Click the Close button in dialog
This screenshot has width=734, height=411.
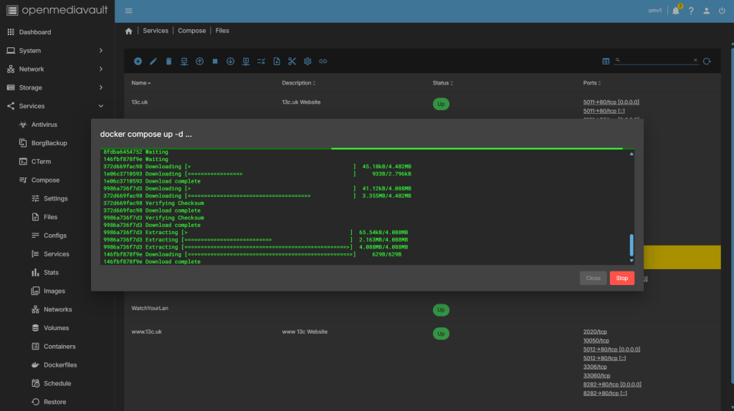pyautogui.click(x=593, y=279)
